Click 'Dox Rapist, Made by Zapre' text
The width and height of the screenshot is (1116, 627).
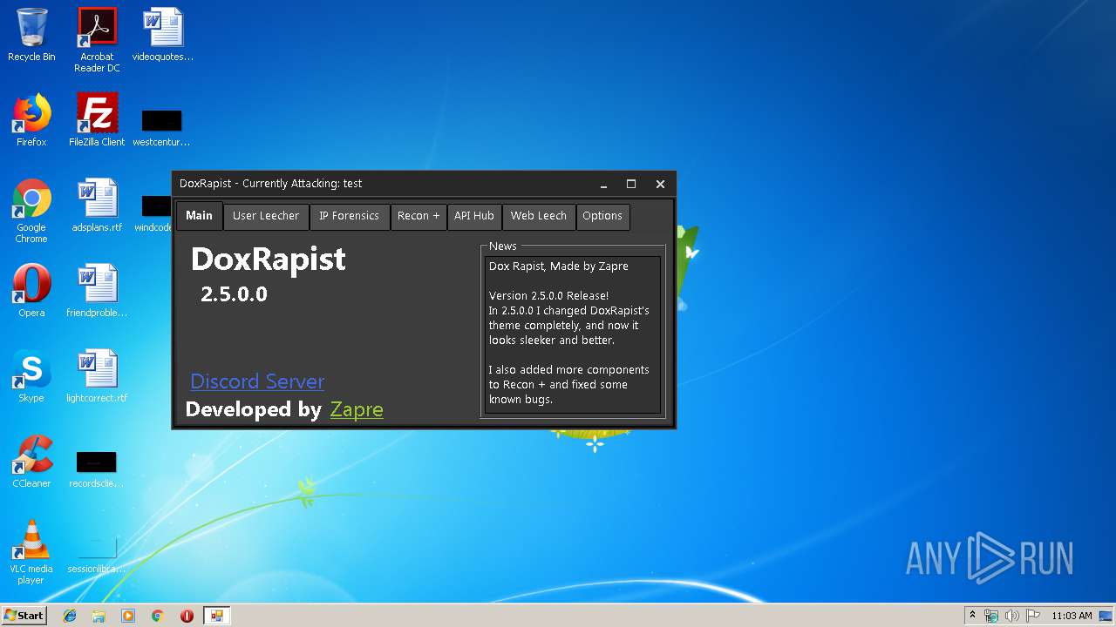[x=558, y=266]
